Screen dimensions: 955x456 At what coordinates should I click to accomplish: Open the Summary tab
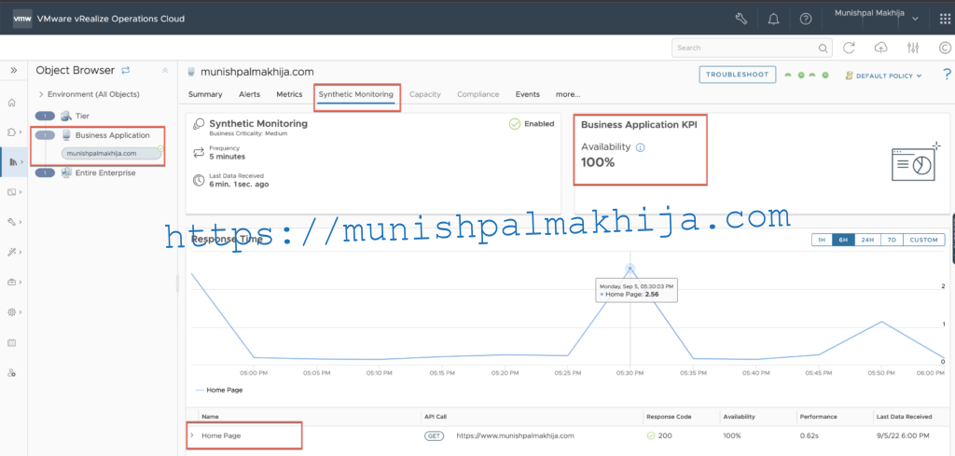pos(205,94)
